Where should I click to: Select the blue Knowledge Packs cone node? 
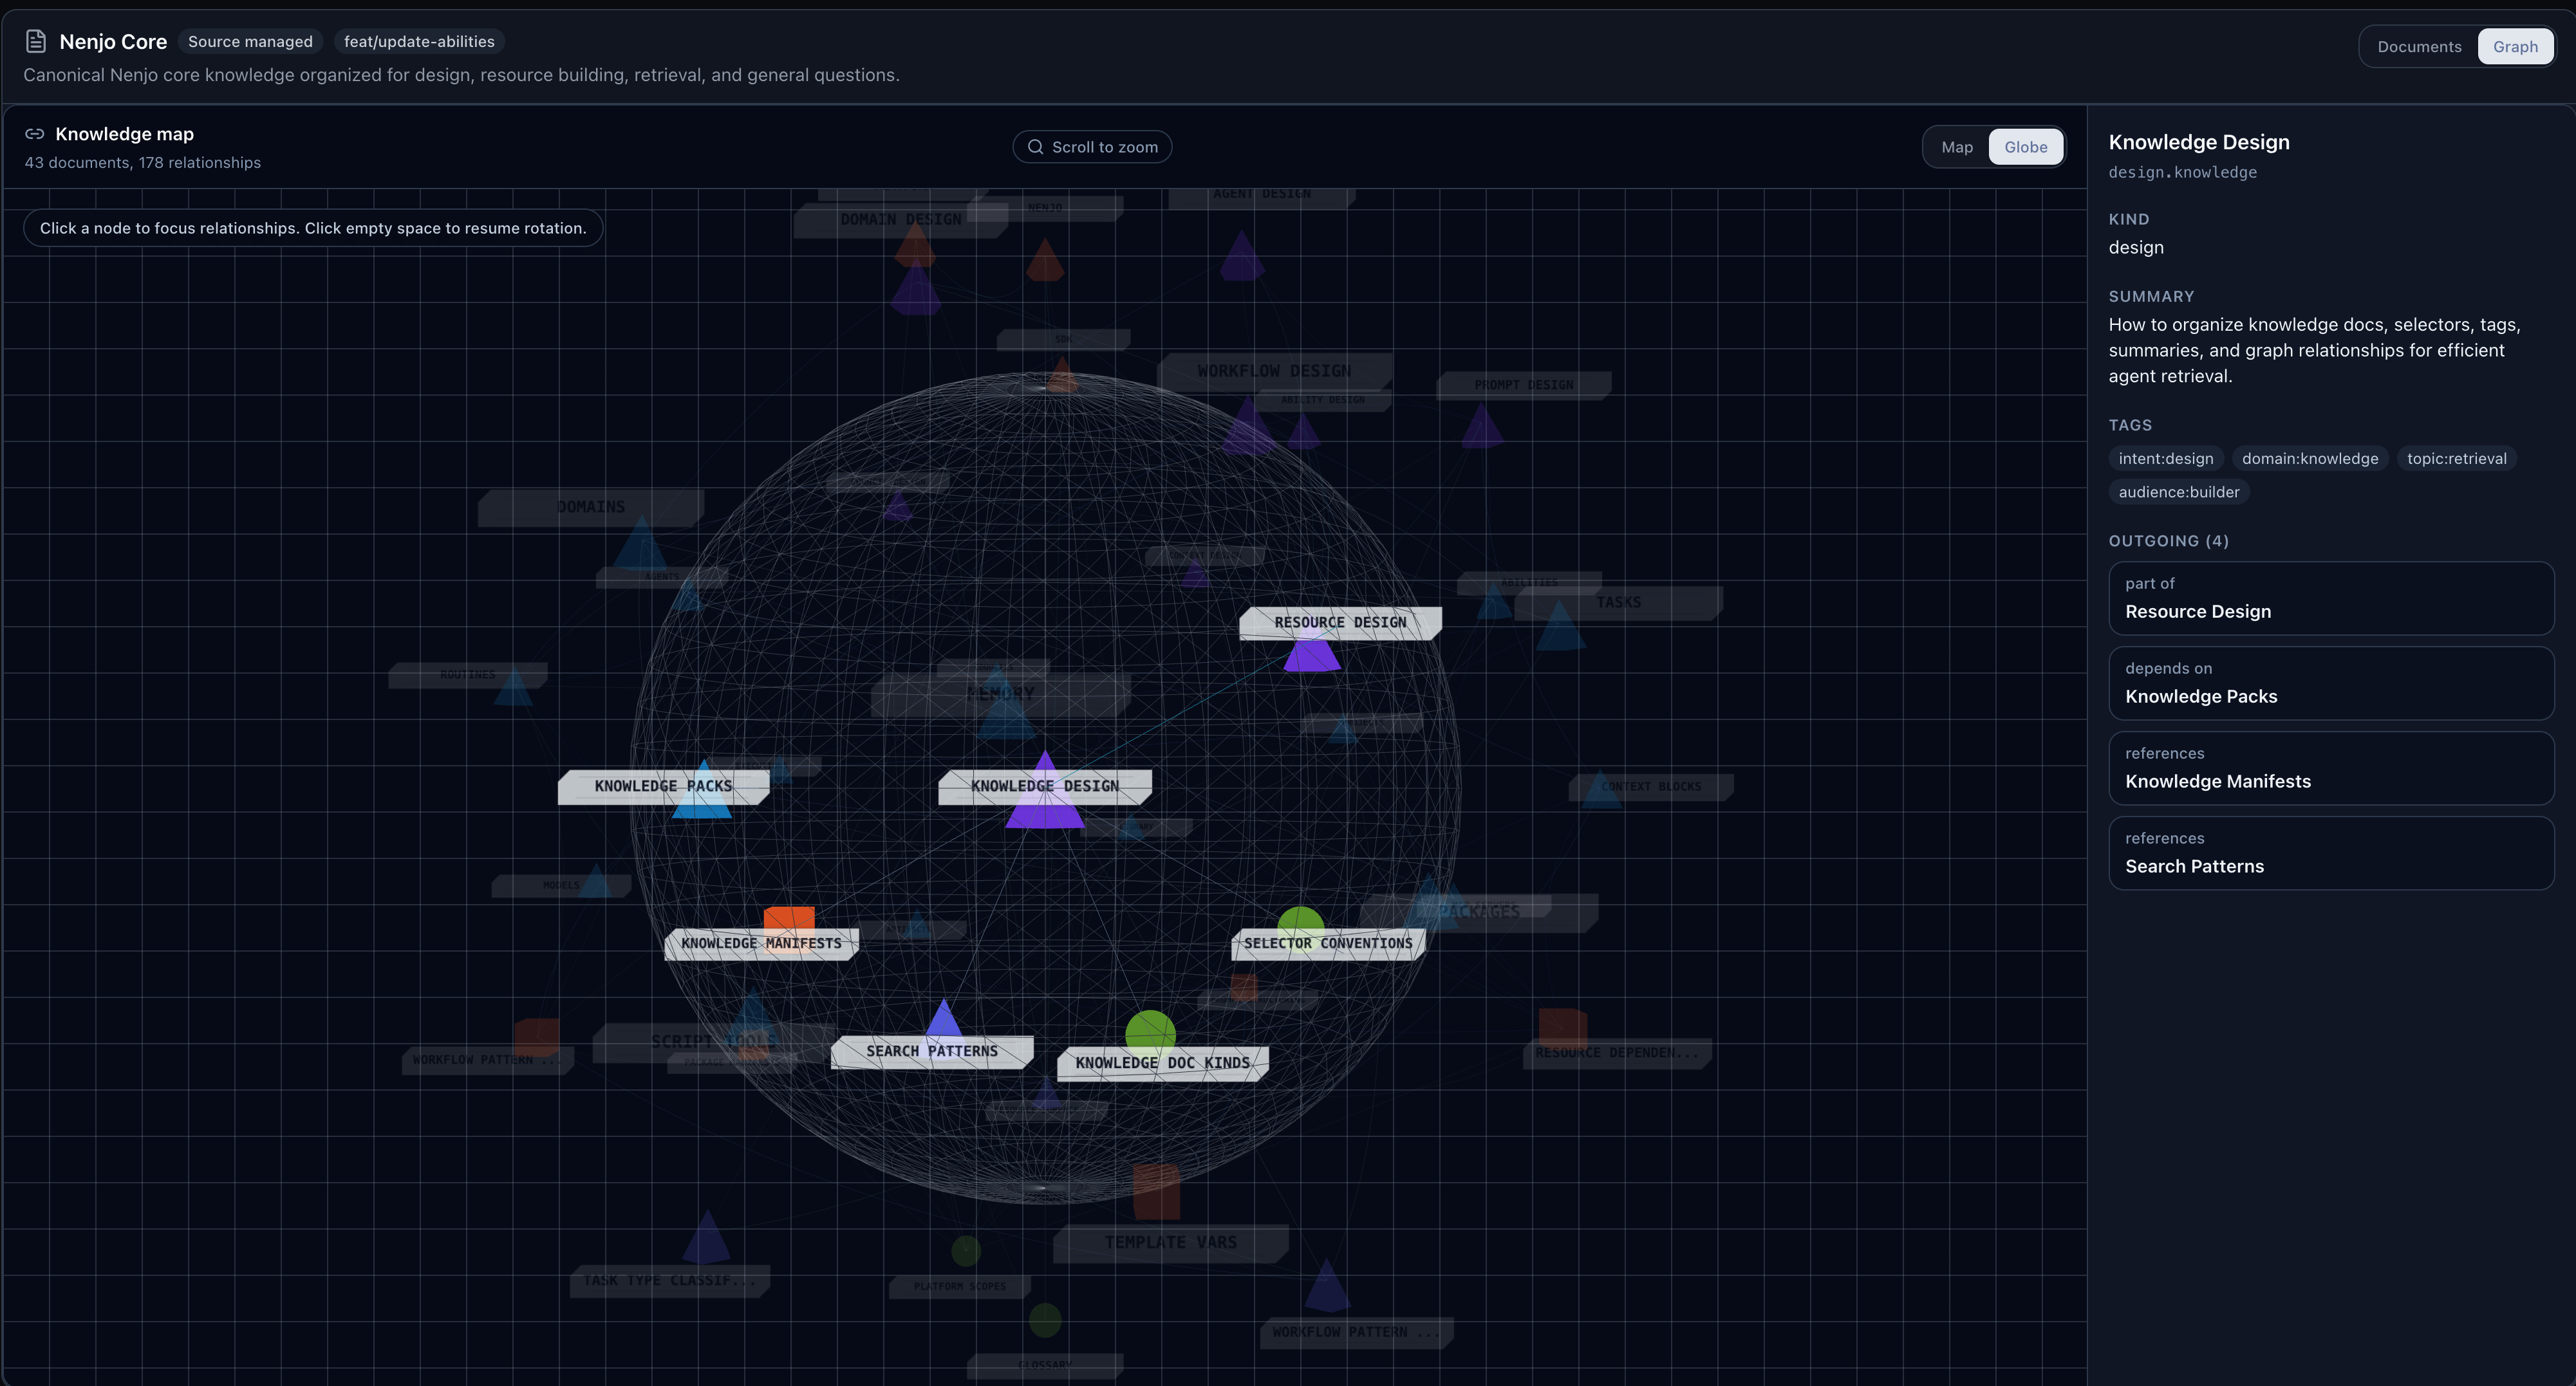pos(703,790)
